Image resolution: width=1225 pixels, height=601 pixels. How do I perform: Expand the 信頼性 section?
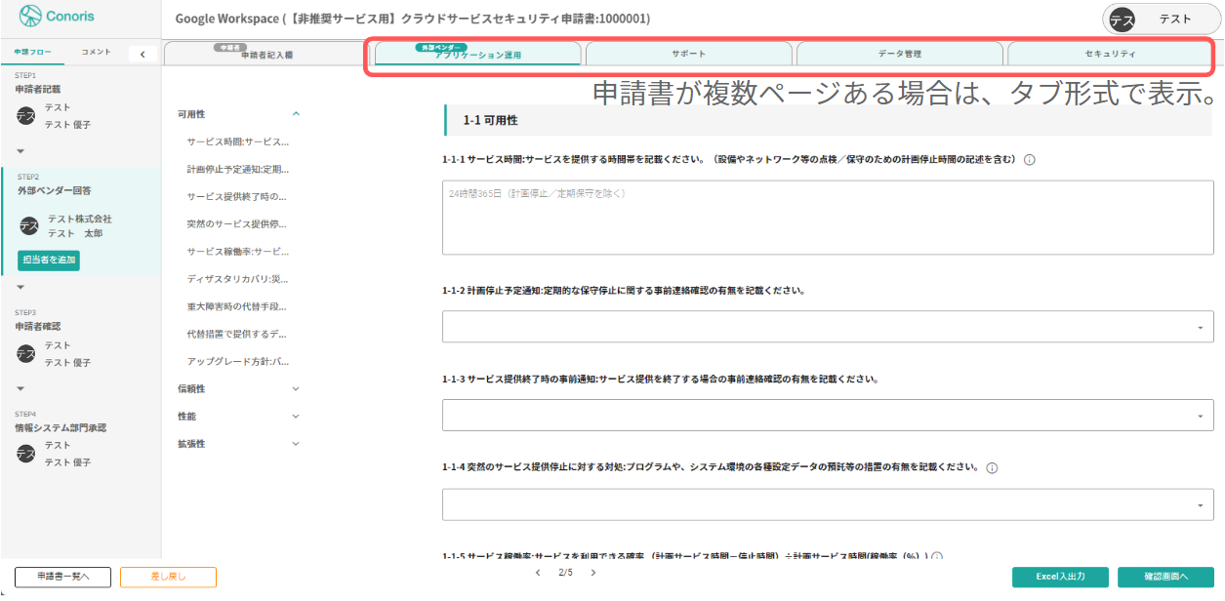(x=295, y=387)
